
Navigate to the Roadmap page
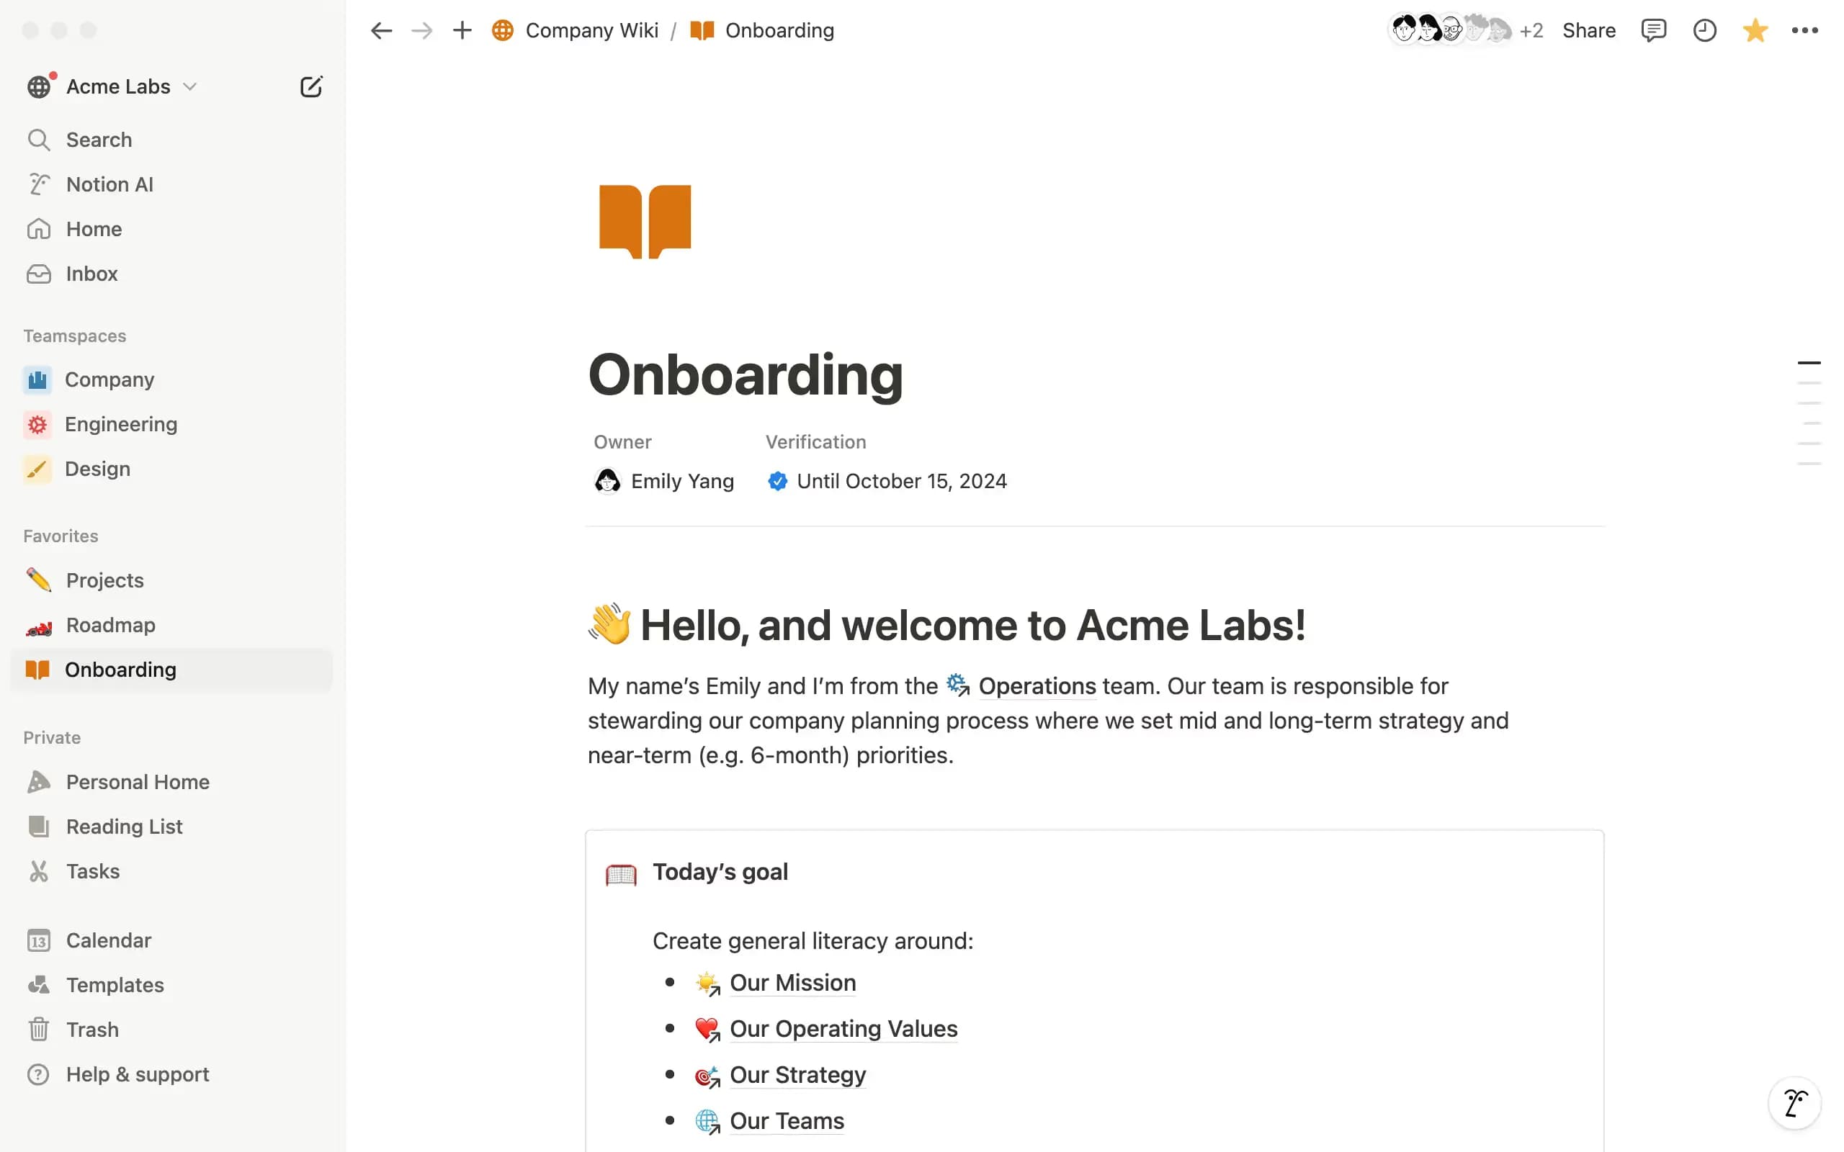tap(110, 624)
